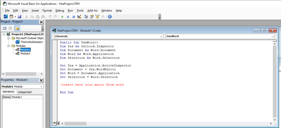This screenshot has width=281, height=128.
Task: Collapse the Microsoft Outlook Objects folder node
Action: pos(8,38)
